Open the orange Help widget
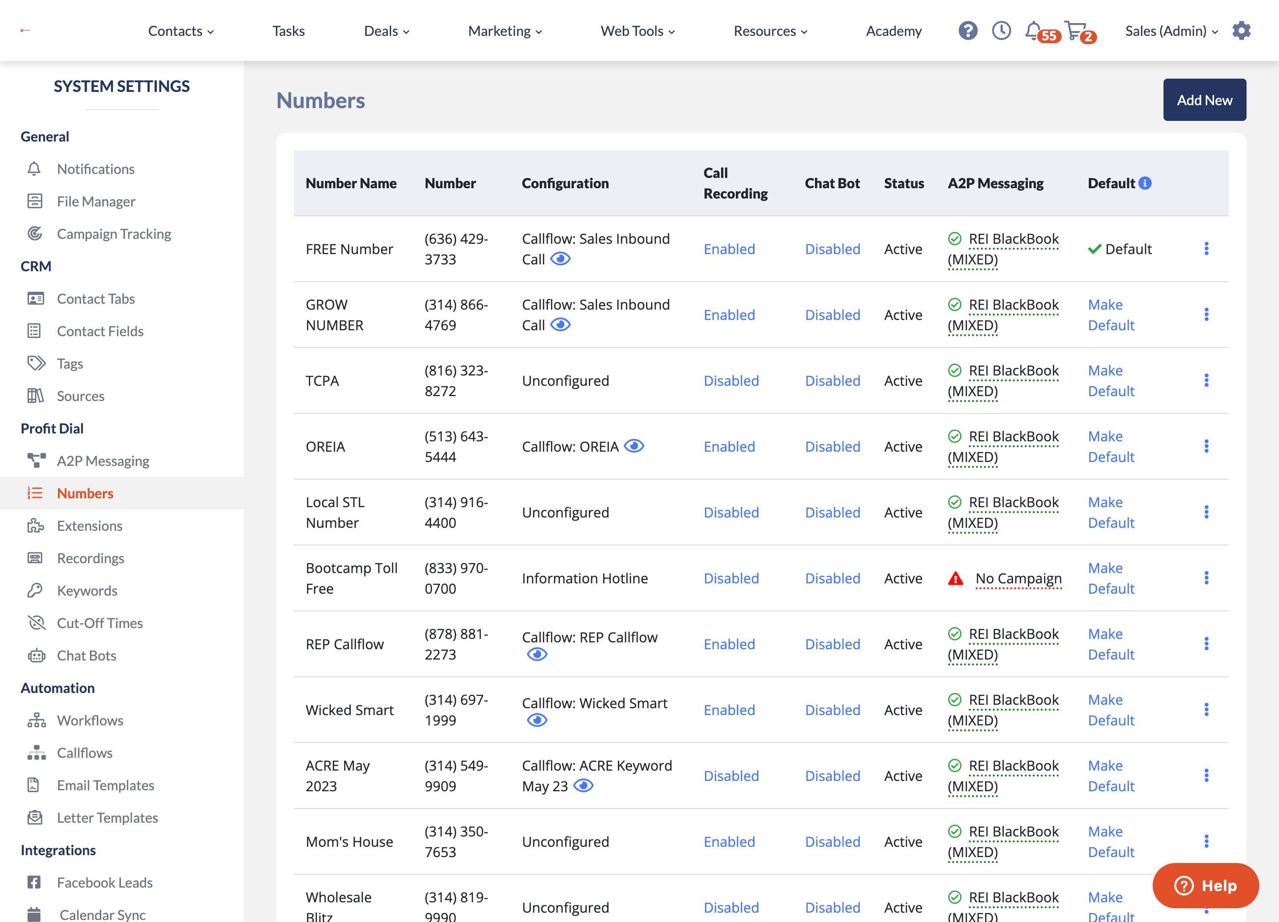Viewport: 1279px width, 922px height. (x=1206, y=885)
